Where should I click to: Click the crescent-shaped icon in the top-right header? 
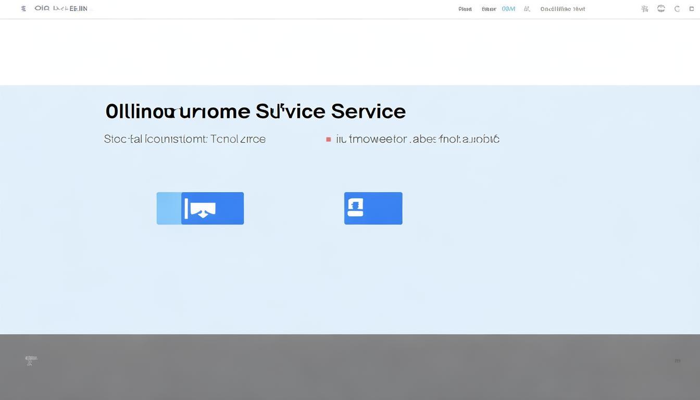677,9
